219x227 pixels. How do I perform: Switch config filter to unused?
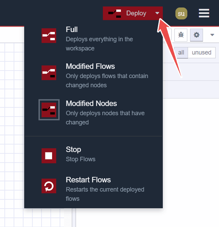[x=202, y=53]
